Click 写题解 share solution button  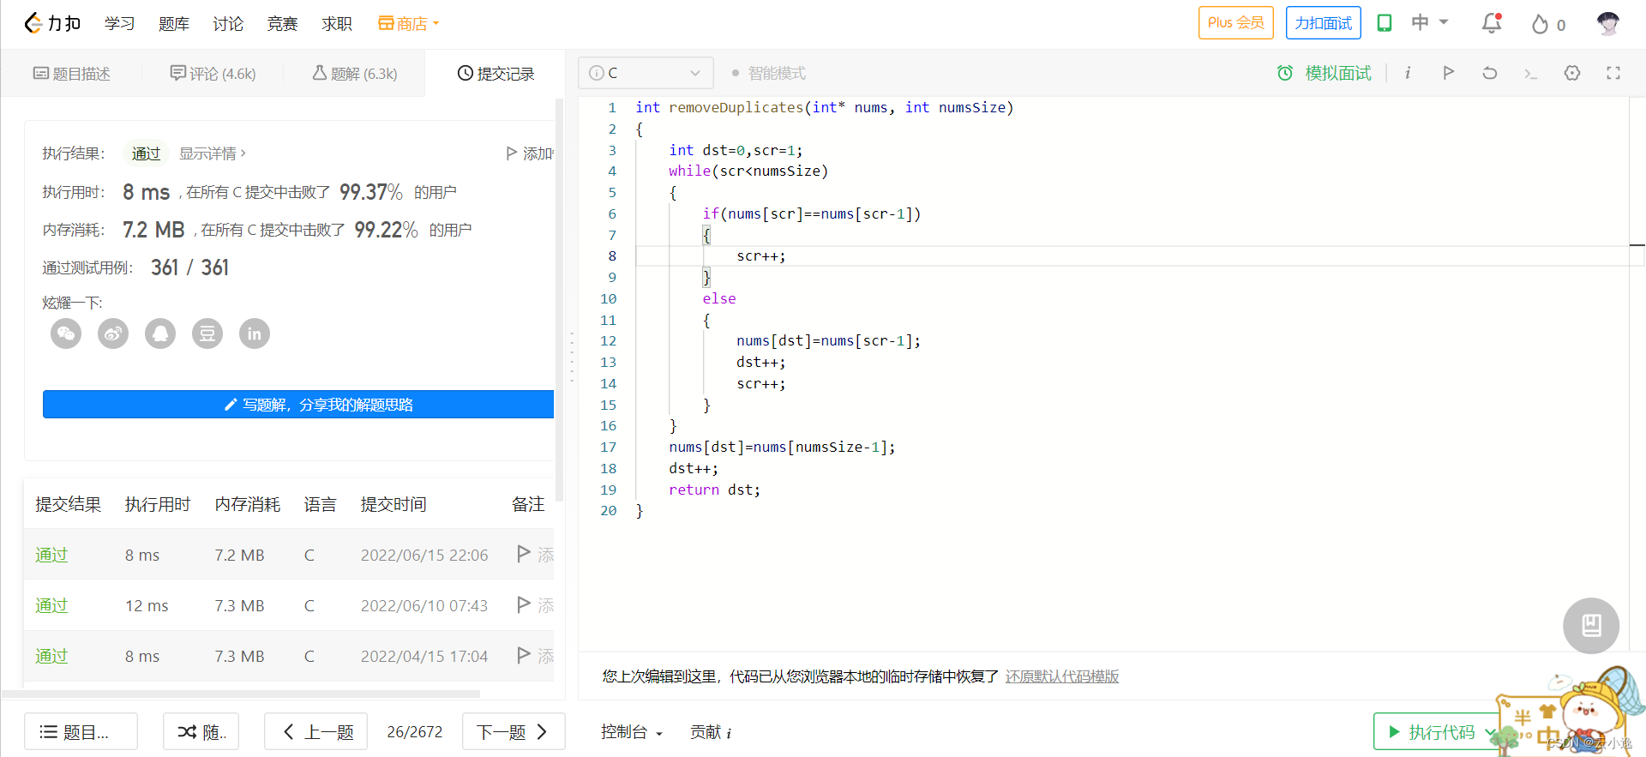tap(298, 405)
